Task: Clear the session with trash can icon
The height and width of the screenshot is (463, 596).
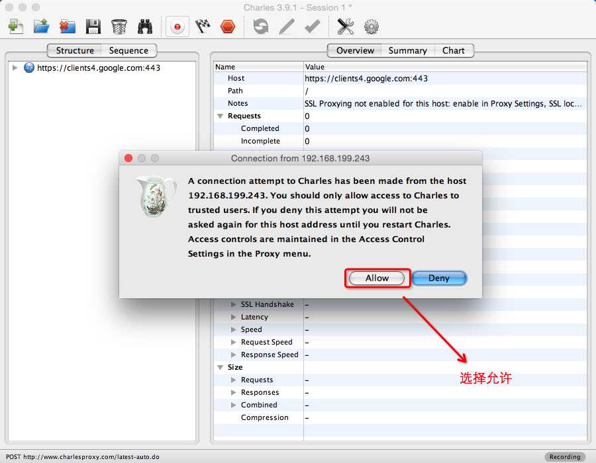Action: 119,27
